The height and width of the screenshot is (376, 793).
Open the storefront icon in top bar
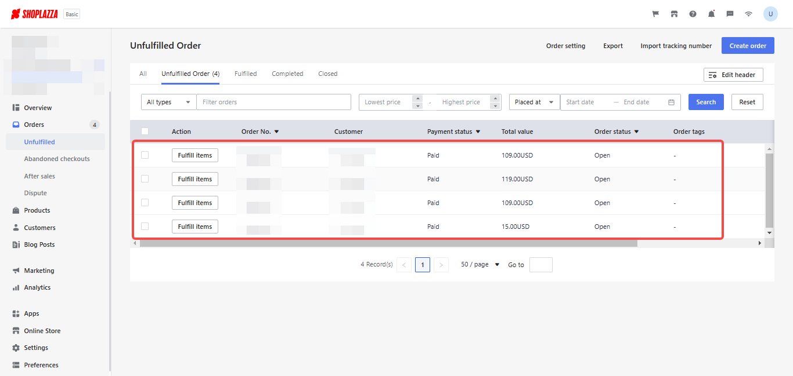[674, 14]
